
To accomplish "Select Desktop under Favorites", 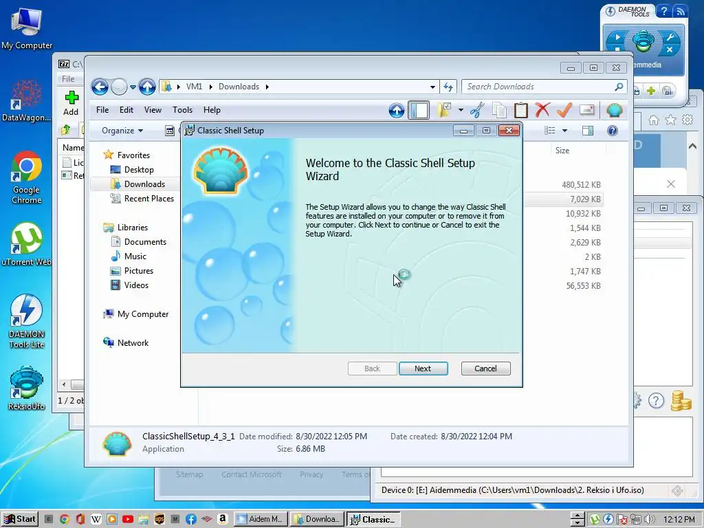I will point(139,170).
